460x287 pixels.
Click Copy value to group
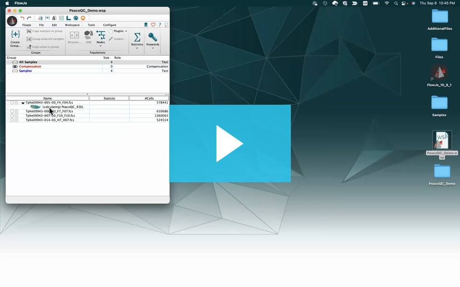point(43,47)
